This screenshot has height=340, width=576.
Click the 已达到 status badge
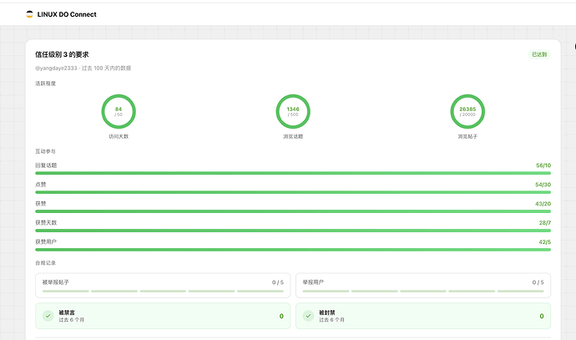[x=539, y=54]
